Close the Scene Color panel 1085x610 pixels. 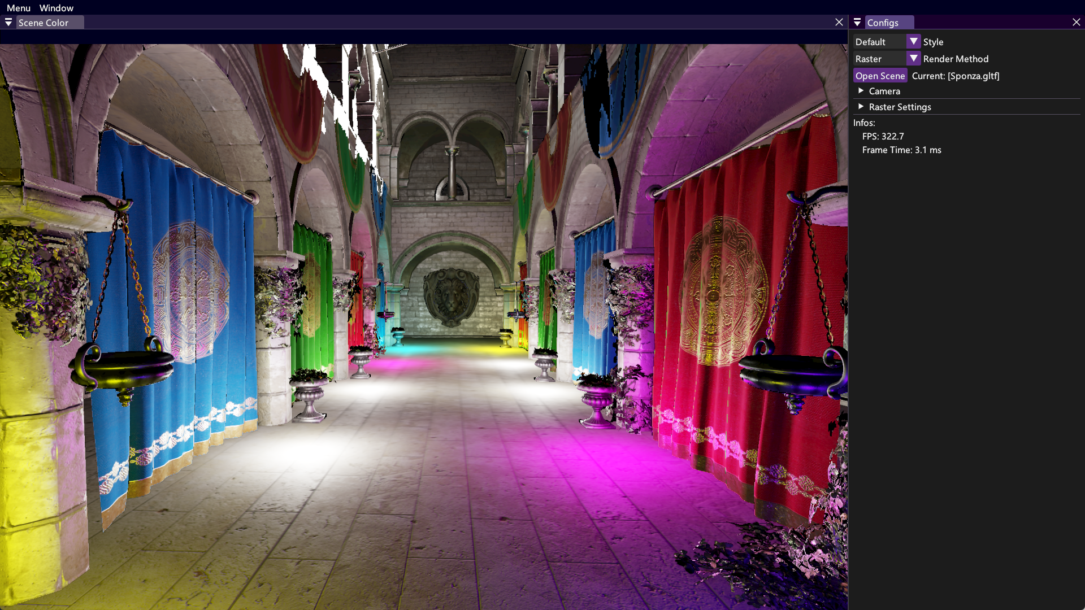pos(839,22)
